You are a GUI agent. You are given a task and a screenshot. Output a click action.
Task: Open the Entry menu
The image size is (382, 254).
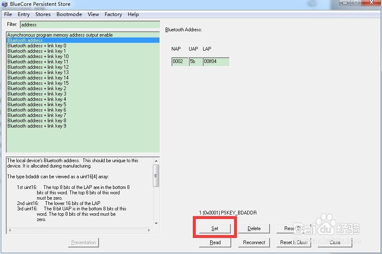(23, 14)
